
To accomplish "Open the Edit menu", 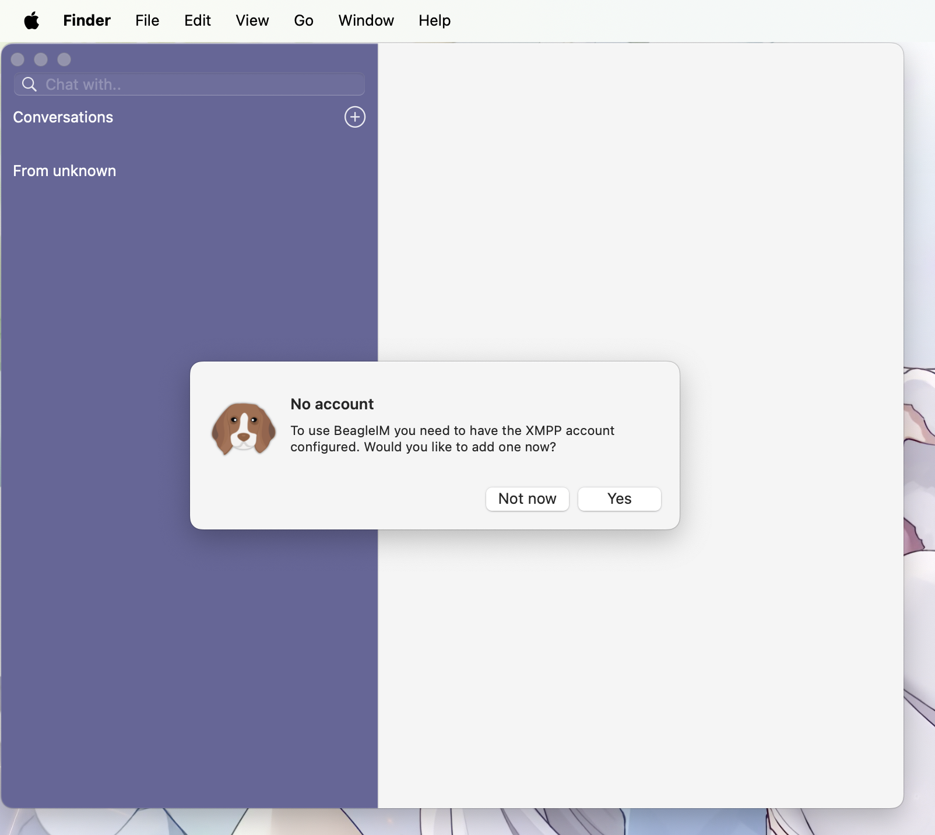I will click(x=198, y=21).
